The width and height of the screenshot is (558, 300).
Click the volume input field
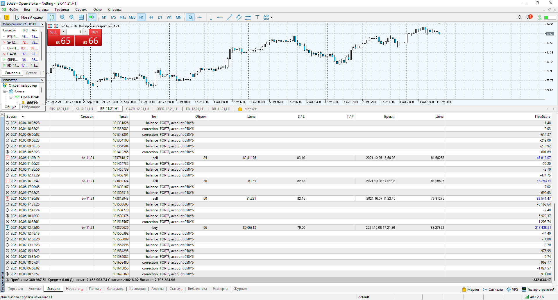74,32
